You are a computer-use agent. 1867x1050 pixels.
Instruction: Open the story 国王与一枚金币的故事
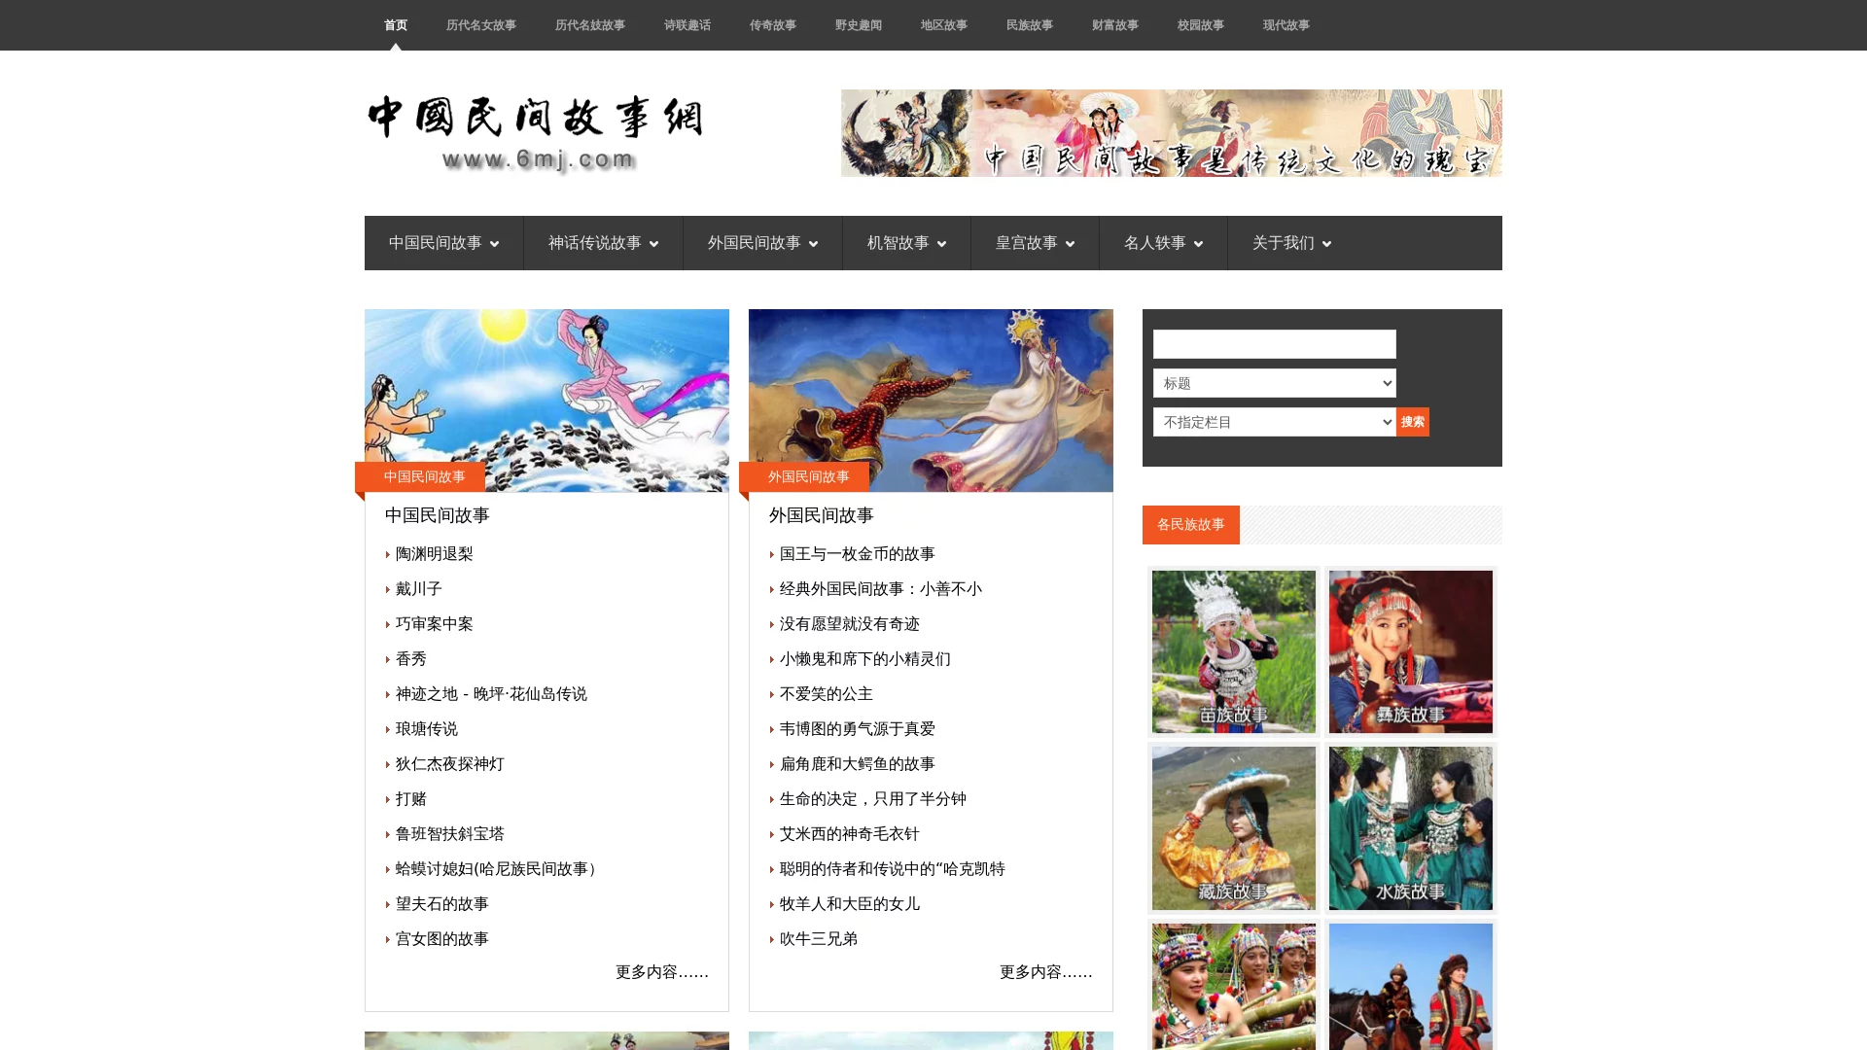pos(858,554)
